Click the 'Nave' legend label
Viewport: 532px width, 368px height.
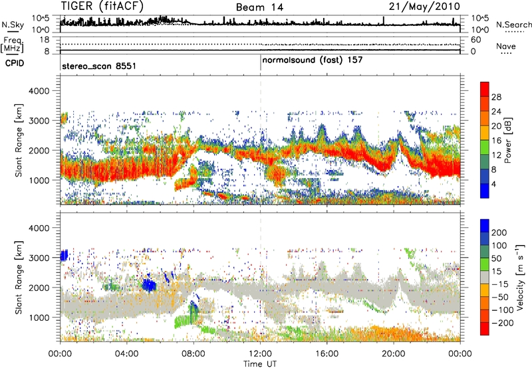click(x=505, y=46)
